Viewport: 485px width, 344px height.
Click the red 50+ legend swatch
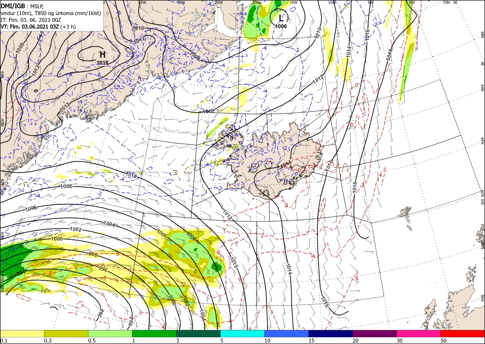[x=462, y=333]
